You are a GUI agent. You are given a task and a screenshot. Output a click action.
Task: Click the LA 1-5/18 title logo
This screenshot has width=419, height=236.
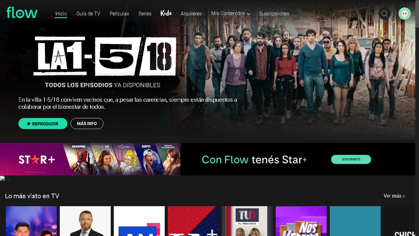coord(105,56)
